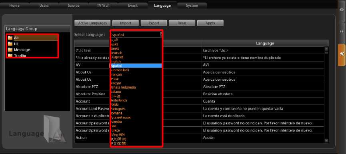Choose Nederlands from the language list
This screenshot has height=154, width=346.
[x=136, y=100]
